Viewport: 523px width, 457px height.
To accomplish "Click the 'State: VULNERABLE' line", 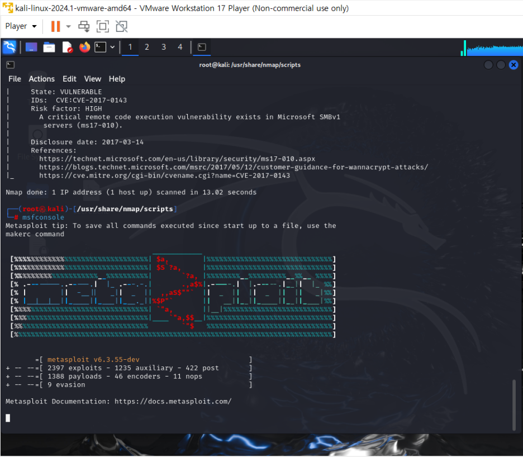I will (66, 92).
